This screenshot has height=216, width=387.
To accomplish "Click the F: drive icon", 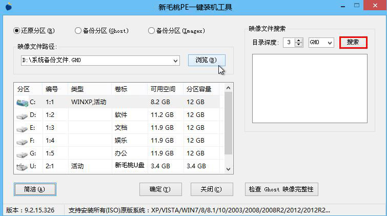I will coord(22,142).
